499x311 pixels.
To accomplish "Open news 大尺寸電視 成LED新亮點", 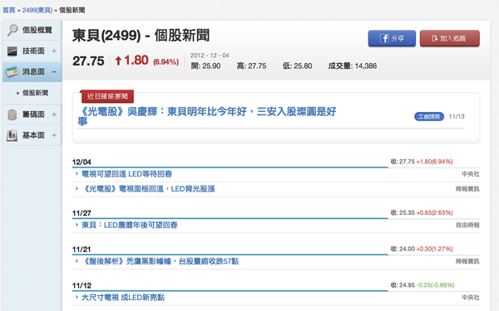I will 123,298.
